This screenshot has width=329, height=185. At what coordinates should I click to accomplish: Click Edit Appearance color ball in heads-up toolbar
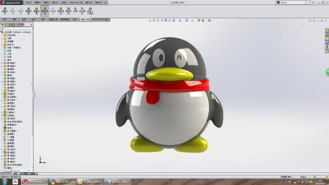click(x=199, y=20)
